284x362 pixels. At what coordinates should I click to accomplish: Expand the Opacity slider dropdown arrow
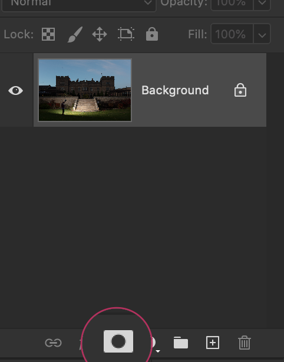pos(262,3)
